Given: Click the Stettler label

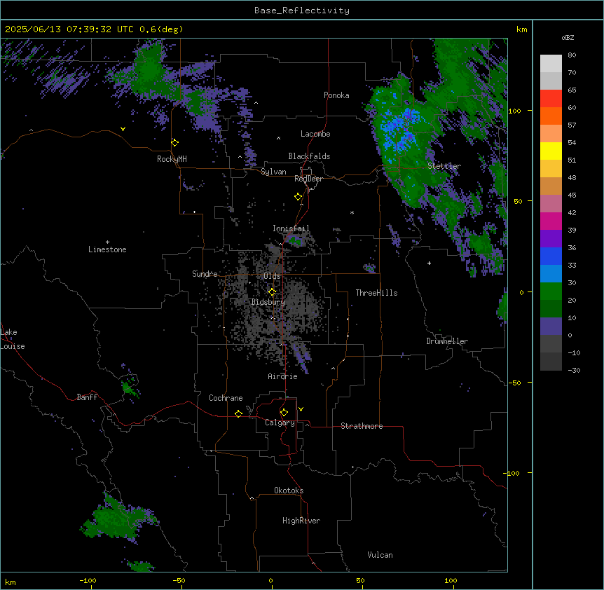Looking at the screenshot, I should 444,166.
